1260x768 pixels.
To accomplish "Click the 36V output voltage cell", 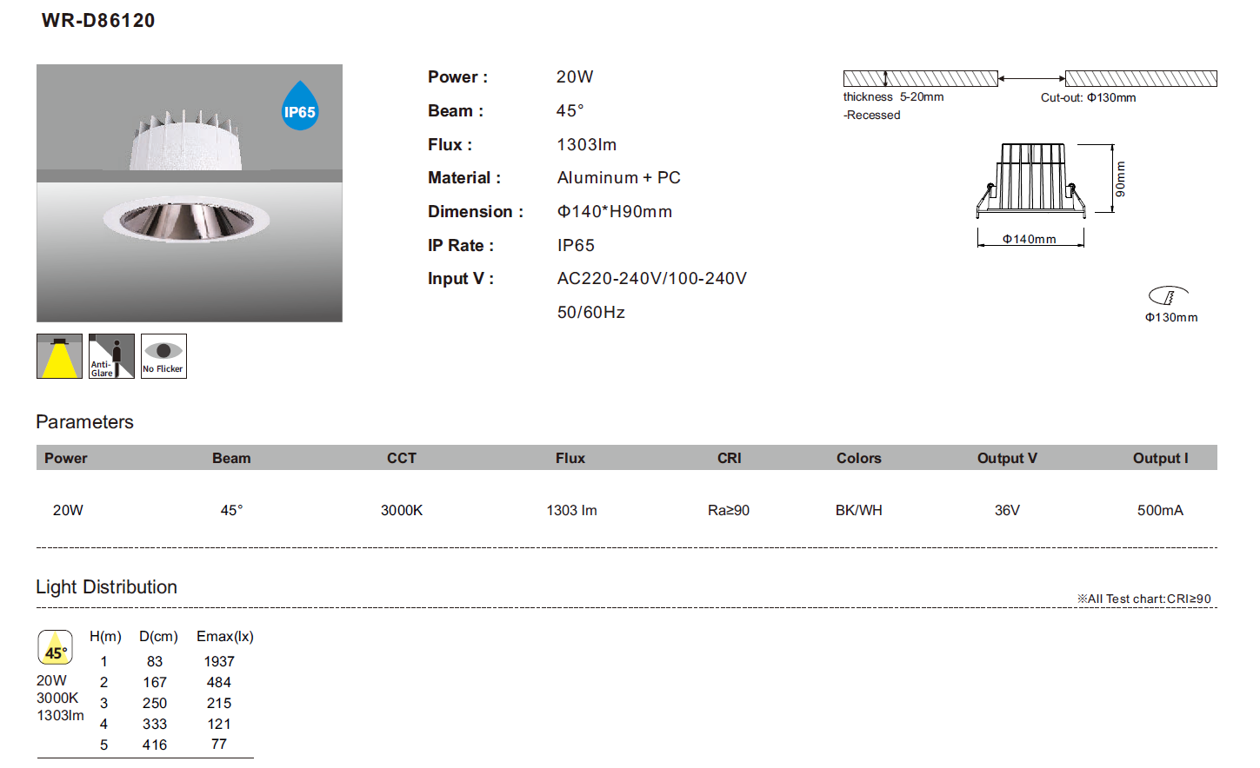I will pyautogui.click(x=1007, y=511).
